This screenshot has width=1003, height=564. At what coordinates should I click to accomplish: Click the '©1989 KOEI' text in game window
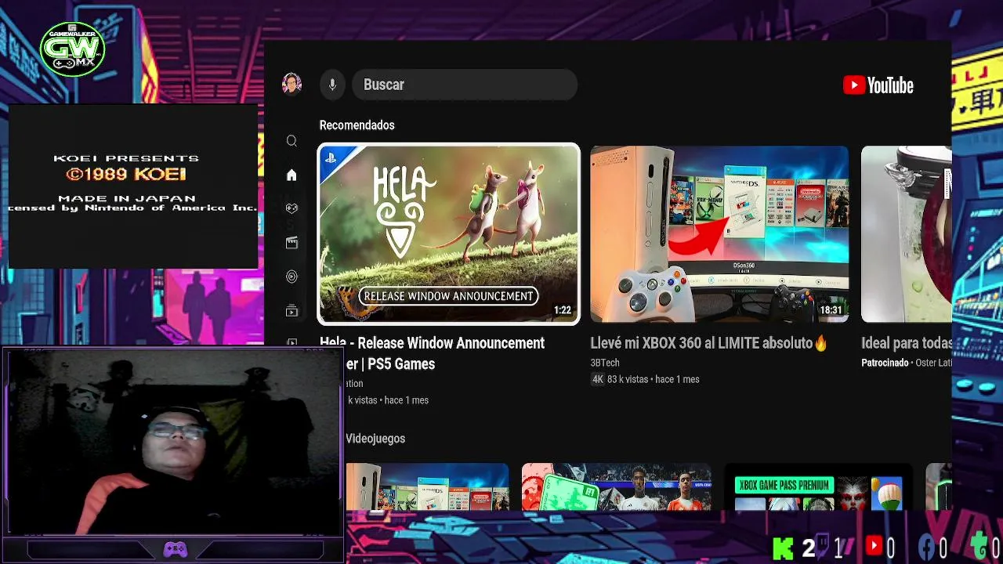[x=126, y=175]
